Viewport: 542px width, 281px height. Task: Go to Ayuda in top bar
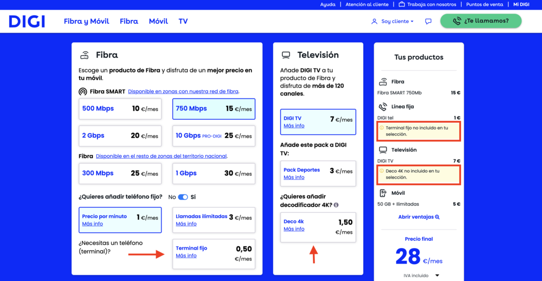(328, 4)
